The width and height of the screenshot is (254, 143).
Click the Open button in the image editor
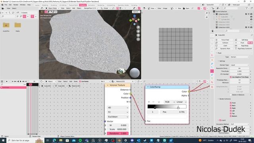pyautogui.click(x=186, y=8)
